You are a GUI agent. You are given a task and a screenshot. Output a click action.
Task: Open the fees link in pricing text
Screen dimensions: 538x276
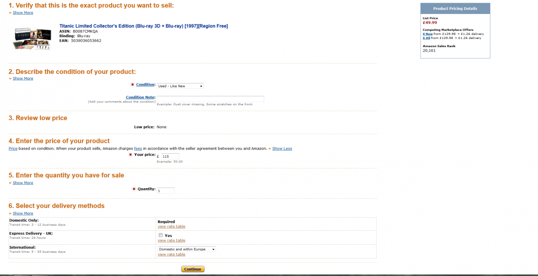tap(138, 148)
